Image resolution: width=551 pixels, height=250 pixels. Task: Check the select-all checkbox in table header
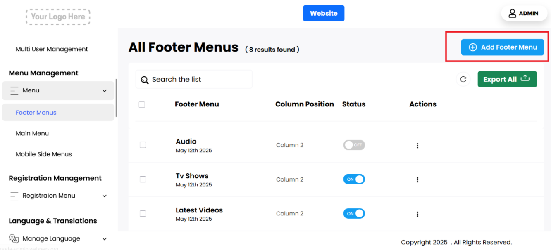pos(142,105)
